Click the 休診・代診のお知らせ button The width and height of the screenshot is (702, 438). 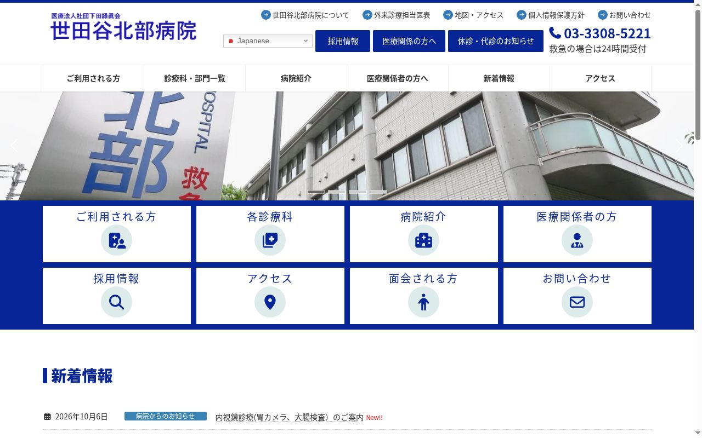(496, 41)
